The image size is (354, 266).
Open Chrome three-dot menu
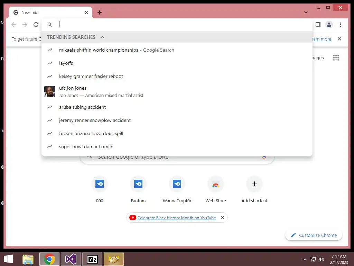340,25
